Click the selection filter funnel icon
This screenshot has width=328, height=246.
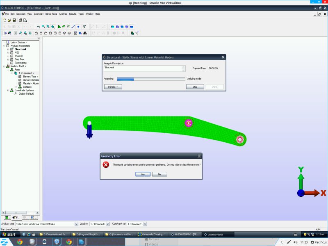tap(84, 27)
